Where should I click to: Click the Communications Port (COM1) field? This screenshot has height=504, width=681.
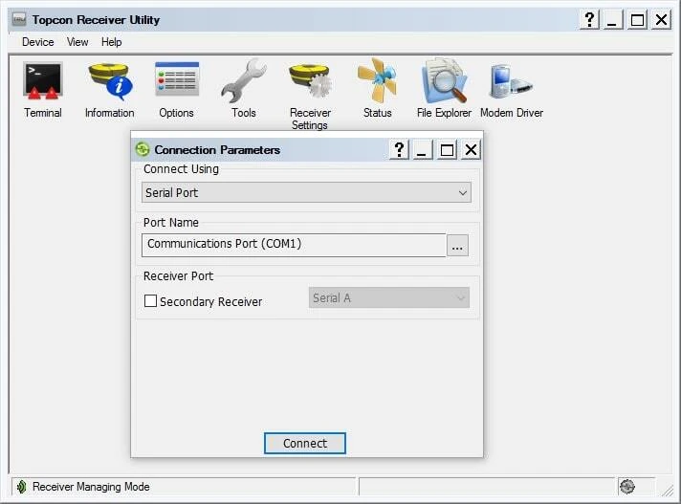294,245
